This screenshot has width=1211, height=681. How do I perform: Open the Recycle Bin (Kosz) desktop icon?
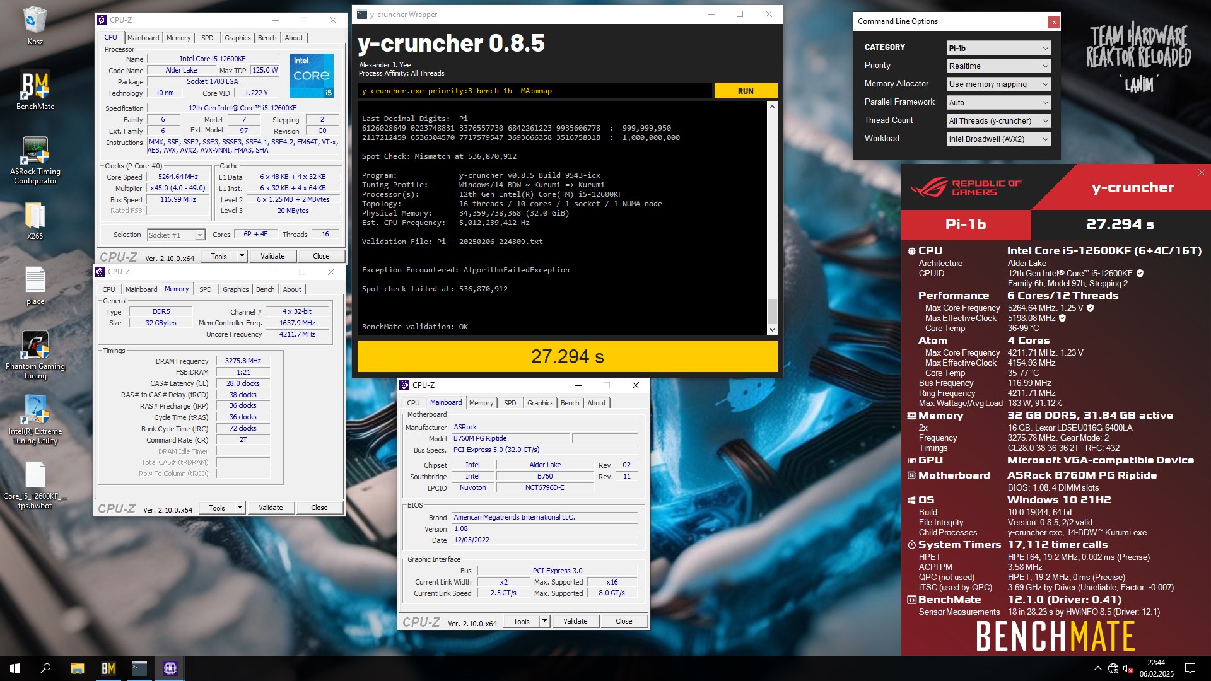tap(35, 26)
